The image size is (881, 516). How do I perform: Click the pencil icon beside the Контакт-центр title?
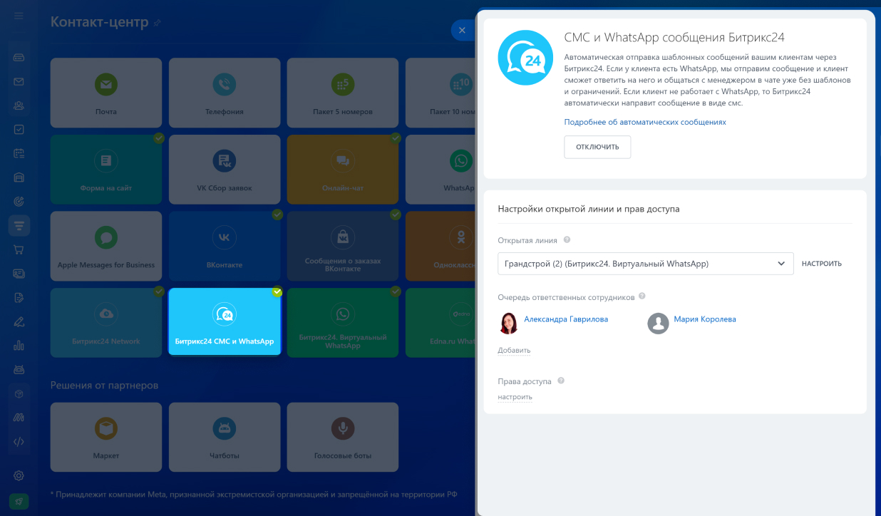pos(158,23)
